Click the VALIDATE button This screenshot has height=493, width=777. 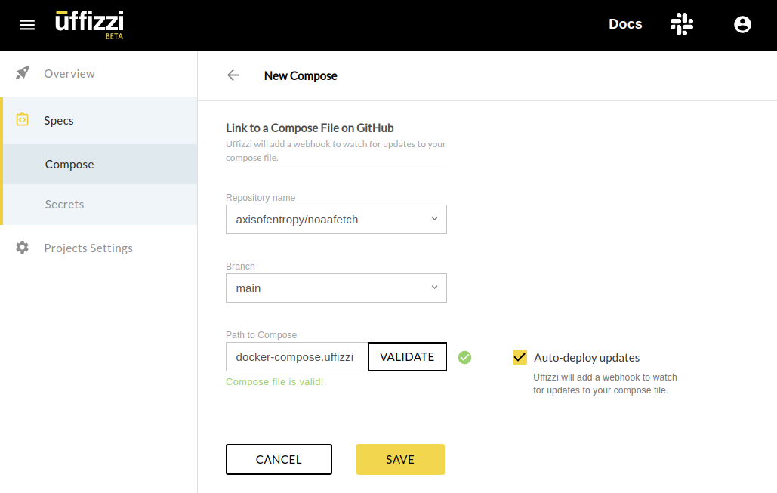[x=407, y=356]
